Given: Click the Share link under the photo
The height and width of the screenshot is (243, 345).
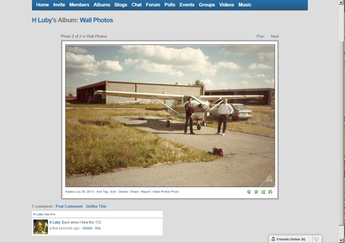Looking at the screenshot, I should [134, 192].
